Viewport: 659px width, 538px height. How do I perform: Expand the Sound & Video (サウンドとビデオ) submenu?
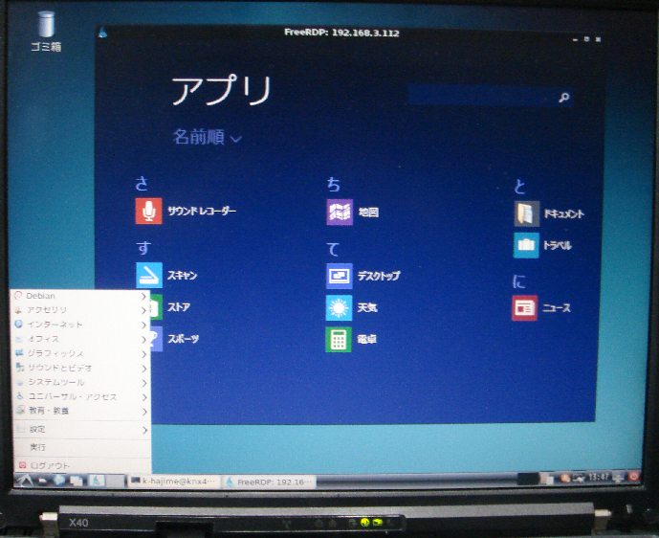click(80, 368)
